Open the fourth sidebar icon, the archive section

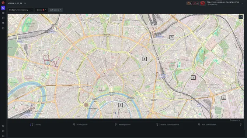coord(3,18)
